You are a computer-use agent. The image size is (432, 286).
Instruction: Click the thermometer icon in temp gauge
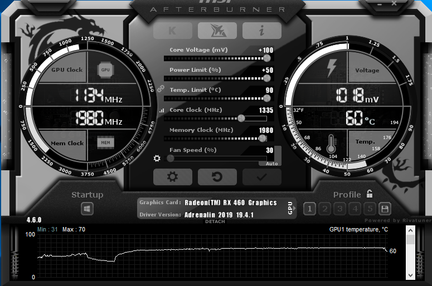pos(331,144)
